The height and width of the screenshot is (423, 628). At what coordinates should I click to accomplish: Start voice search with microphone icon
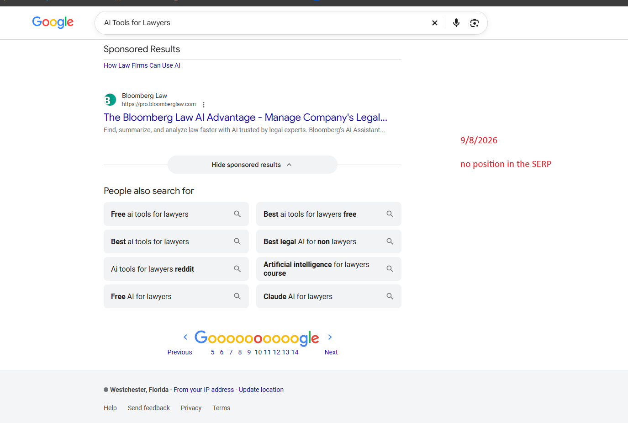(x=456, y=23)
